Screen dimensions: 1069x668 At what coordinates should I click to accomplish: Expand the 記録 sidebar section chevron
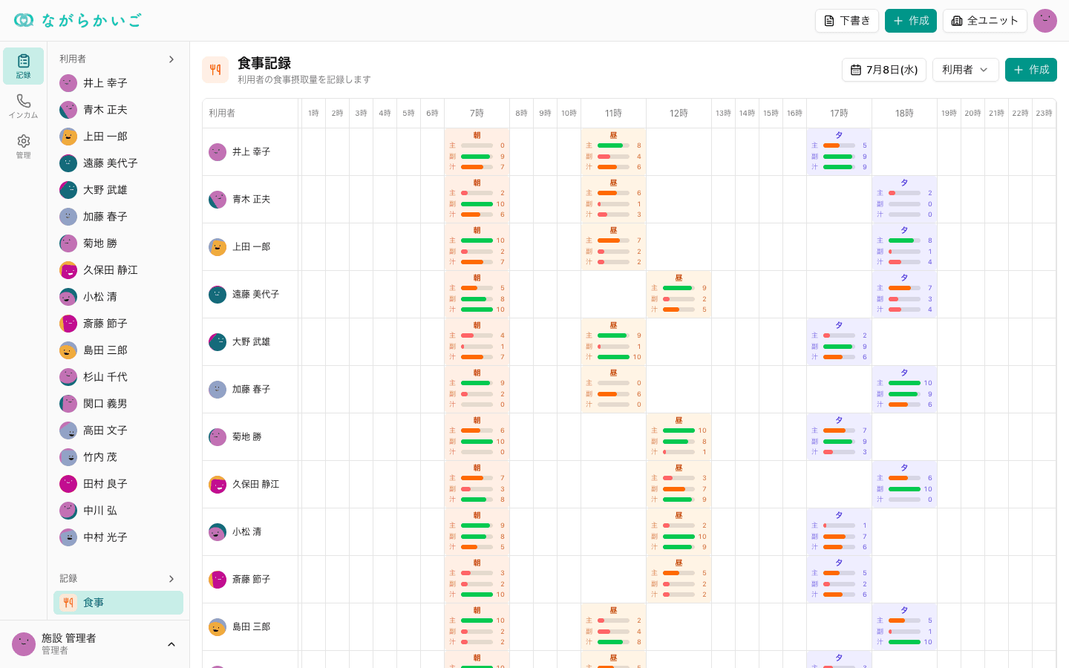tap(171, 578)
